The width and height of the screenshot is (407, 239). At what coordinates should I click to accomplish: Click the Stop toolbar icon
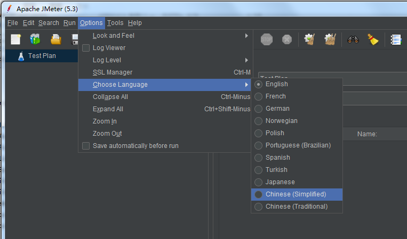267,39
